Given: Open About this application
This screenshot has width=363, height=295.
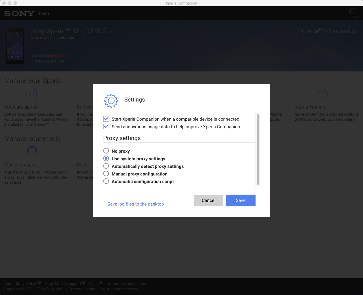Looking at the screenshot, I should [127, 284].
